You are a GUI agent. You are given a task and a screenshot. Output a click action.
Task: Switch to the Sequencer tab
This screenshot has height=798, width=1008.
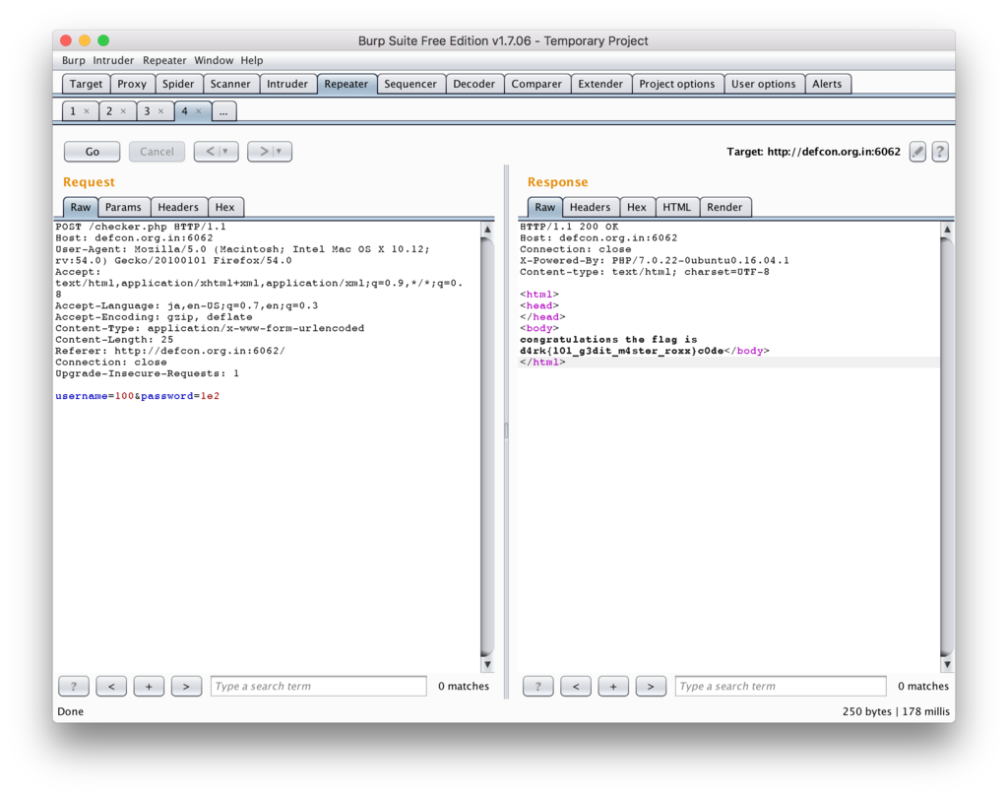(410, 84)
